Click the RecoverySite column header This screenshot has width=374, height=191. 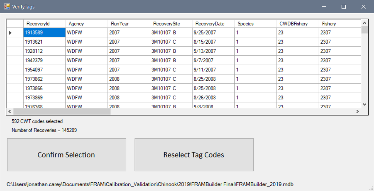[x=171, y=24]
